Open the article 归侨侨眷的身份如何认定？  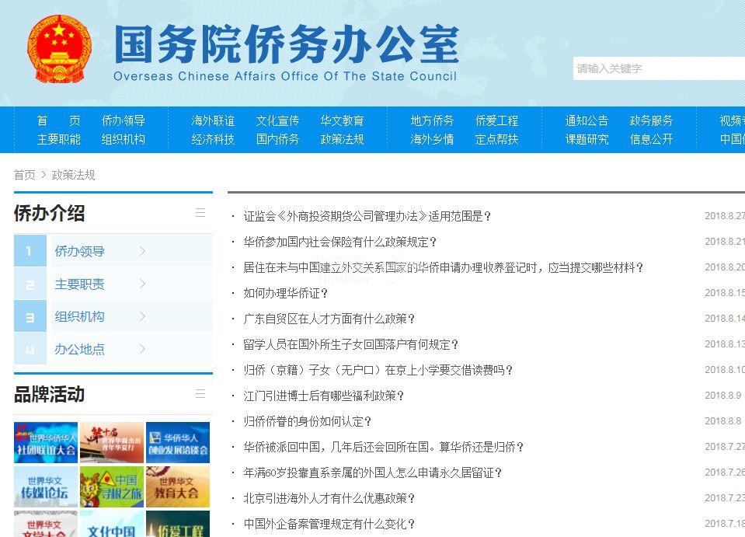(x=308, y=421)
